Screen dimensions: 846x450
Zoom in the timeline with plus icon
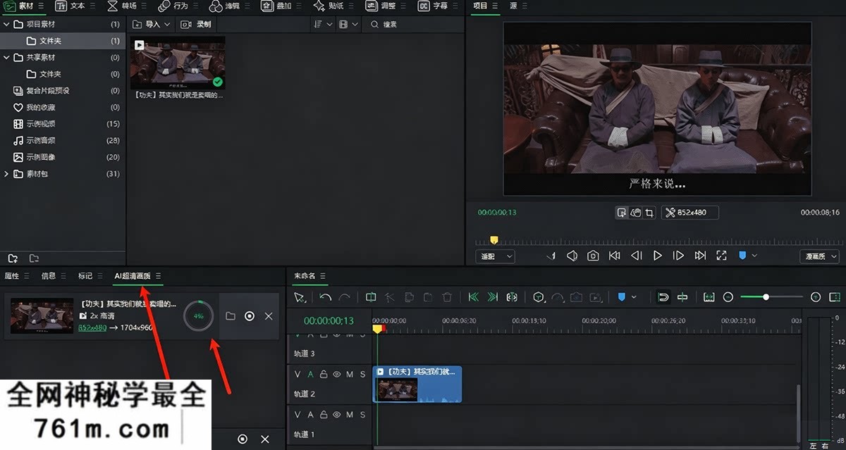(x=816, y=297)
